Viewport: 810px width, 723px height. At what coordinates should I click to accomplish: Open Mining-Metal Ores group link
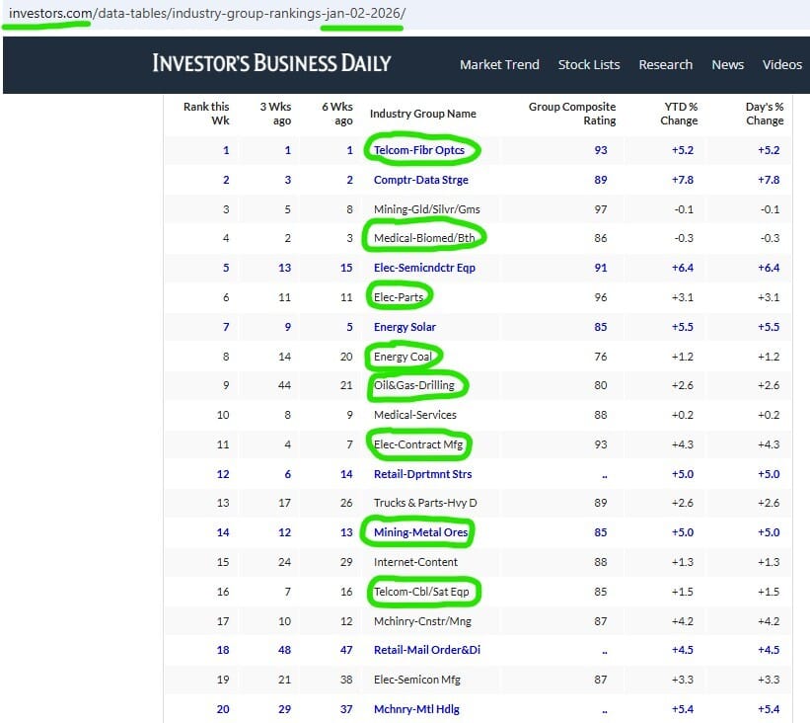coord(420,532)
